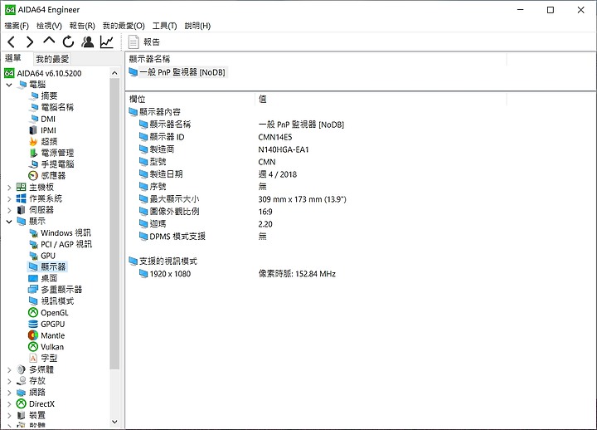Collapse the 電腦 tree node

point(9,85)
